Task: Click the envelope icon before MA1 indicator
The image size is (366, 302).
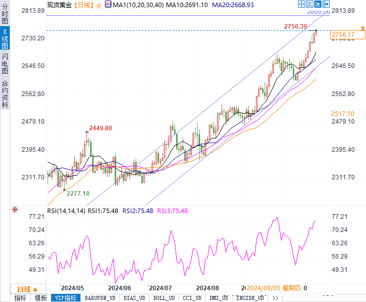Action: pos(108,4)
